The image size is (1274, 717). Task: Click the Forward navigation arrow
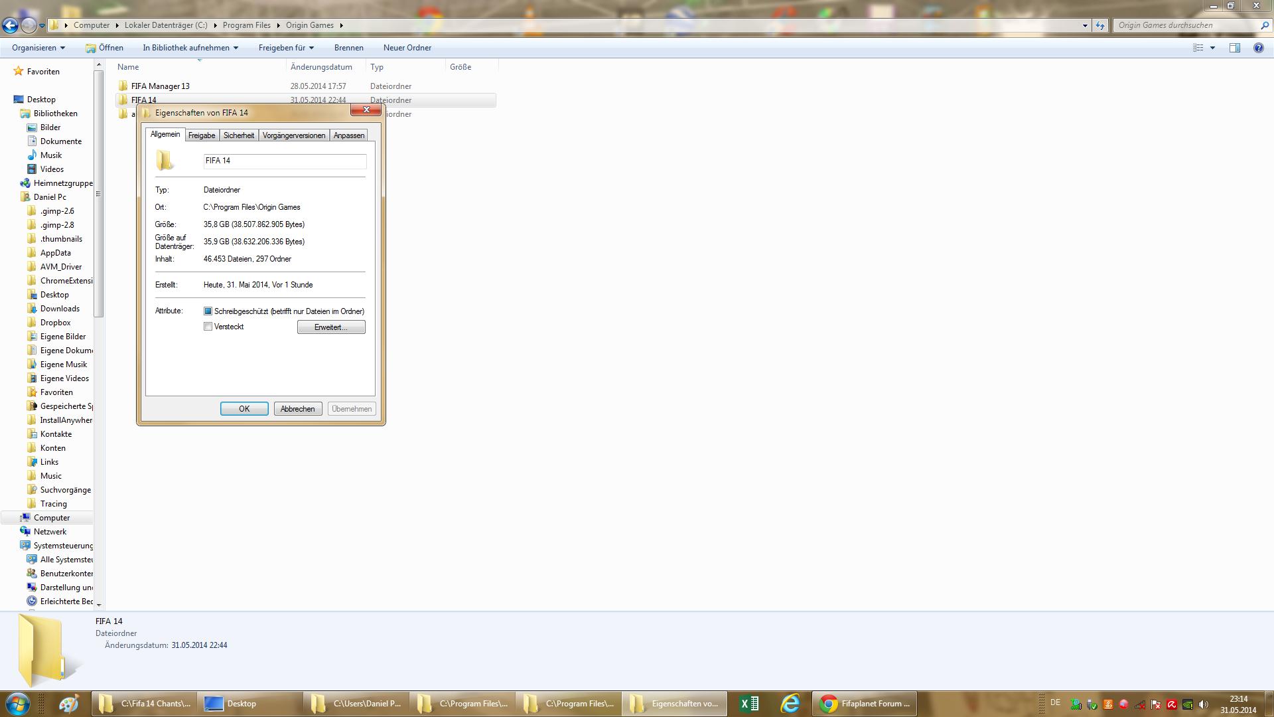pyautogui.click(x=29, y=25)
